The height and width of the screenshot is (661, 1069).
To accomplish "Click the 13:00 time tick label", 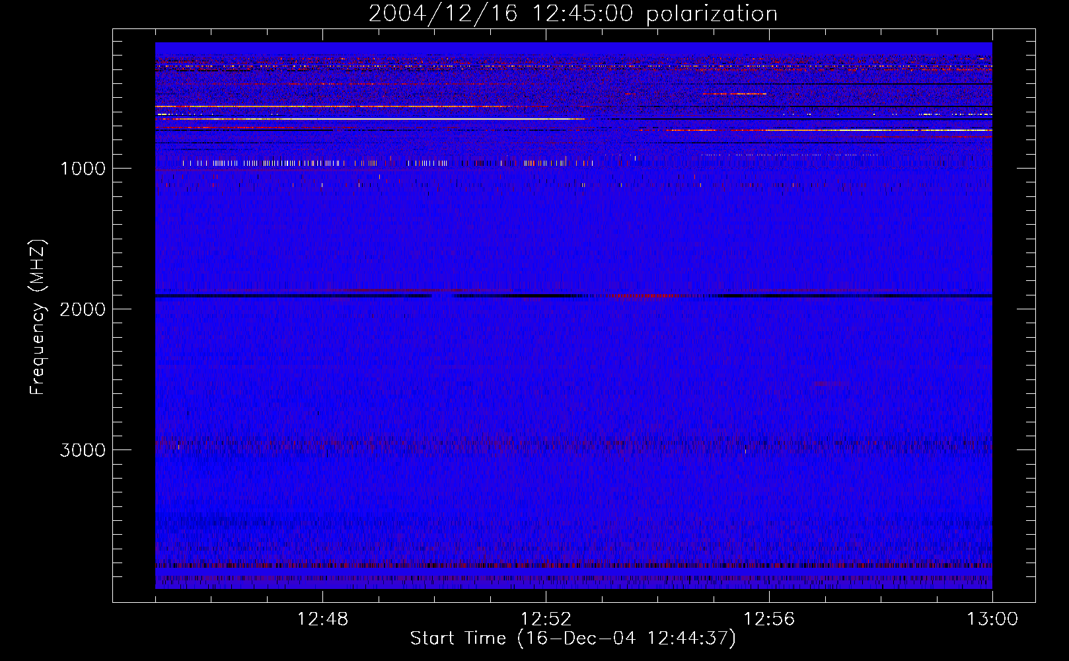I will pyautogui.click(x=992, y=619).
